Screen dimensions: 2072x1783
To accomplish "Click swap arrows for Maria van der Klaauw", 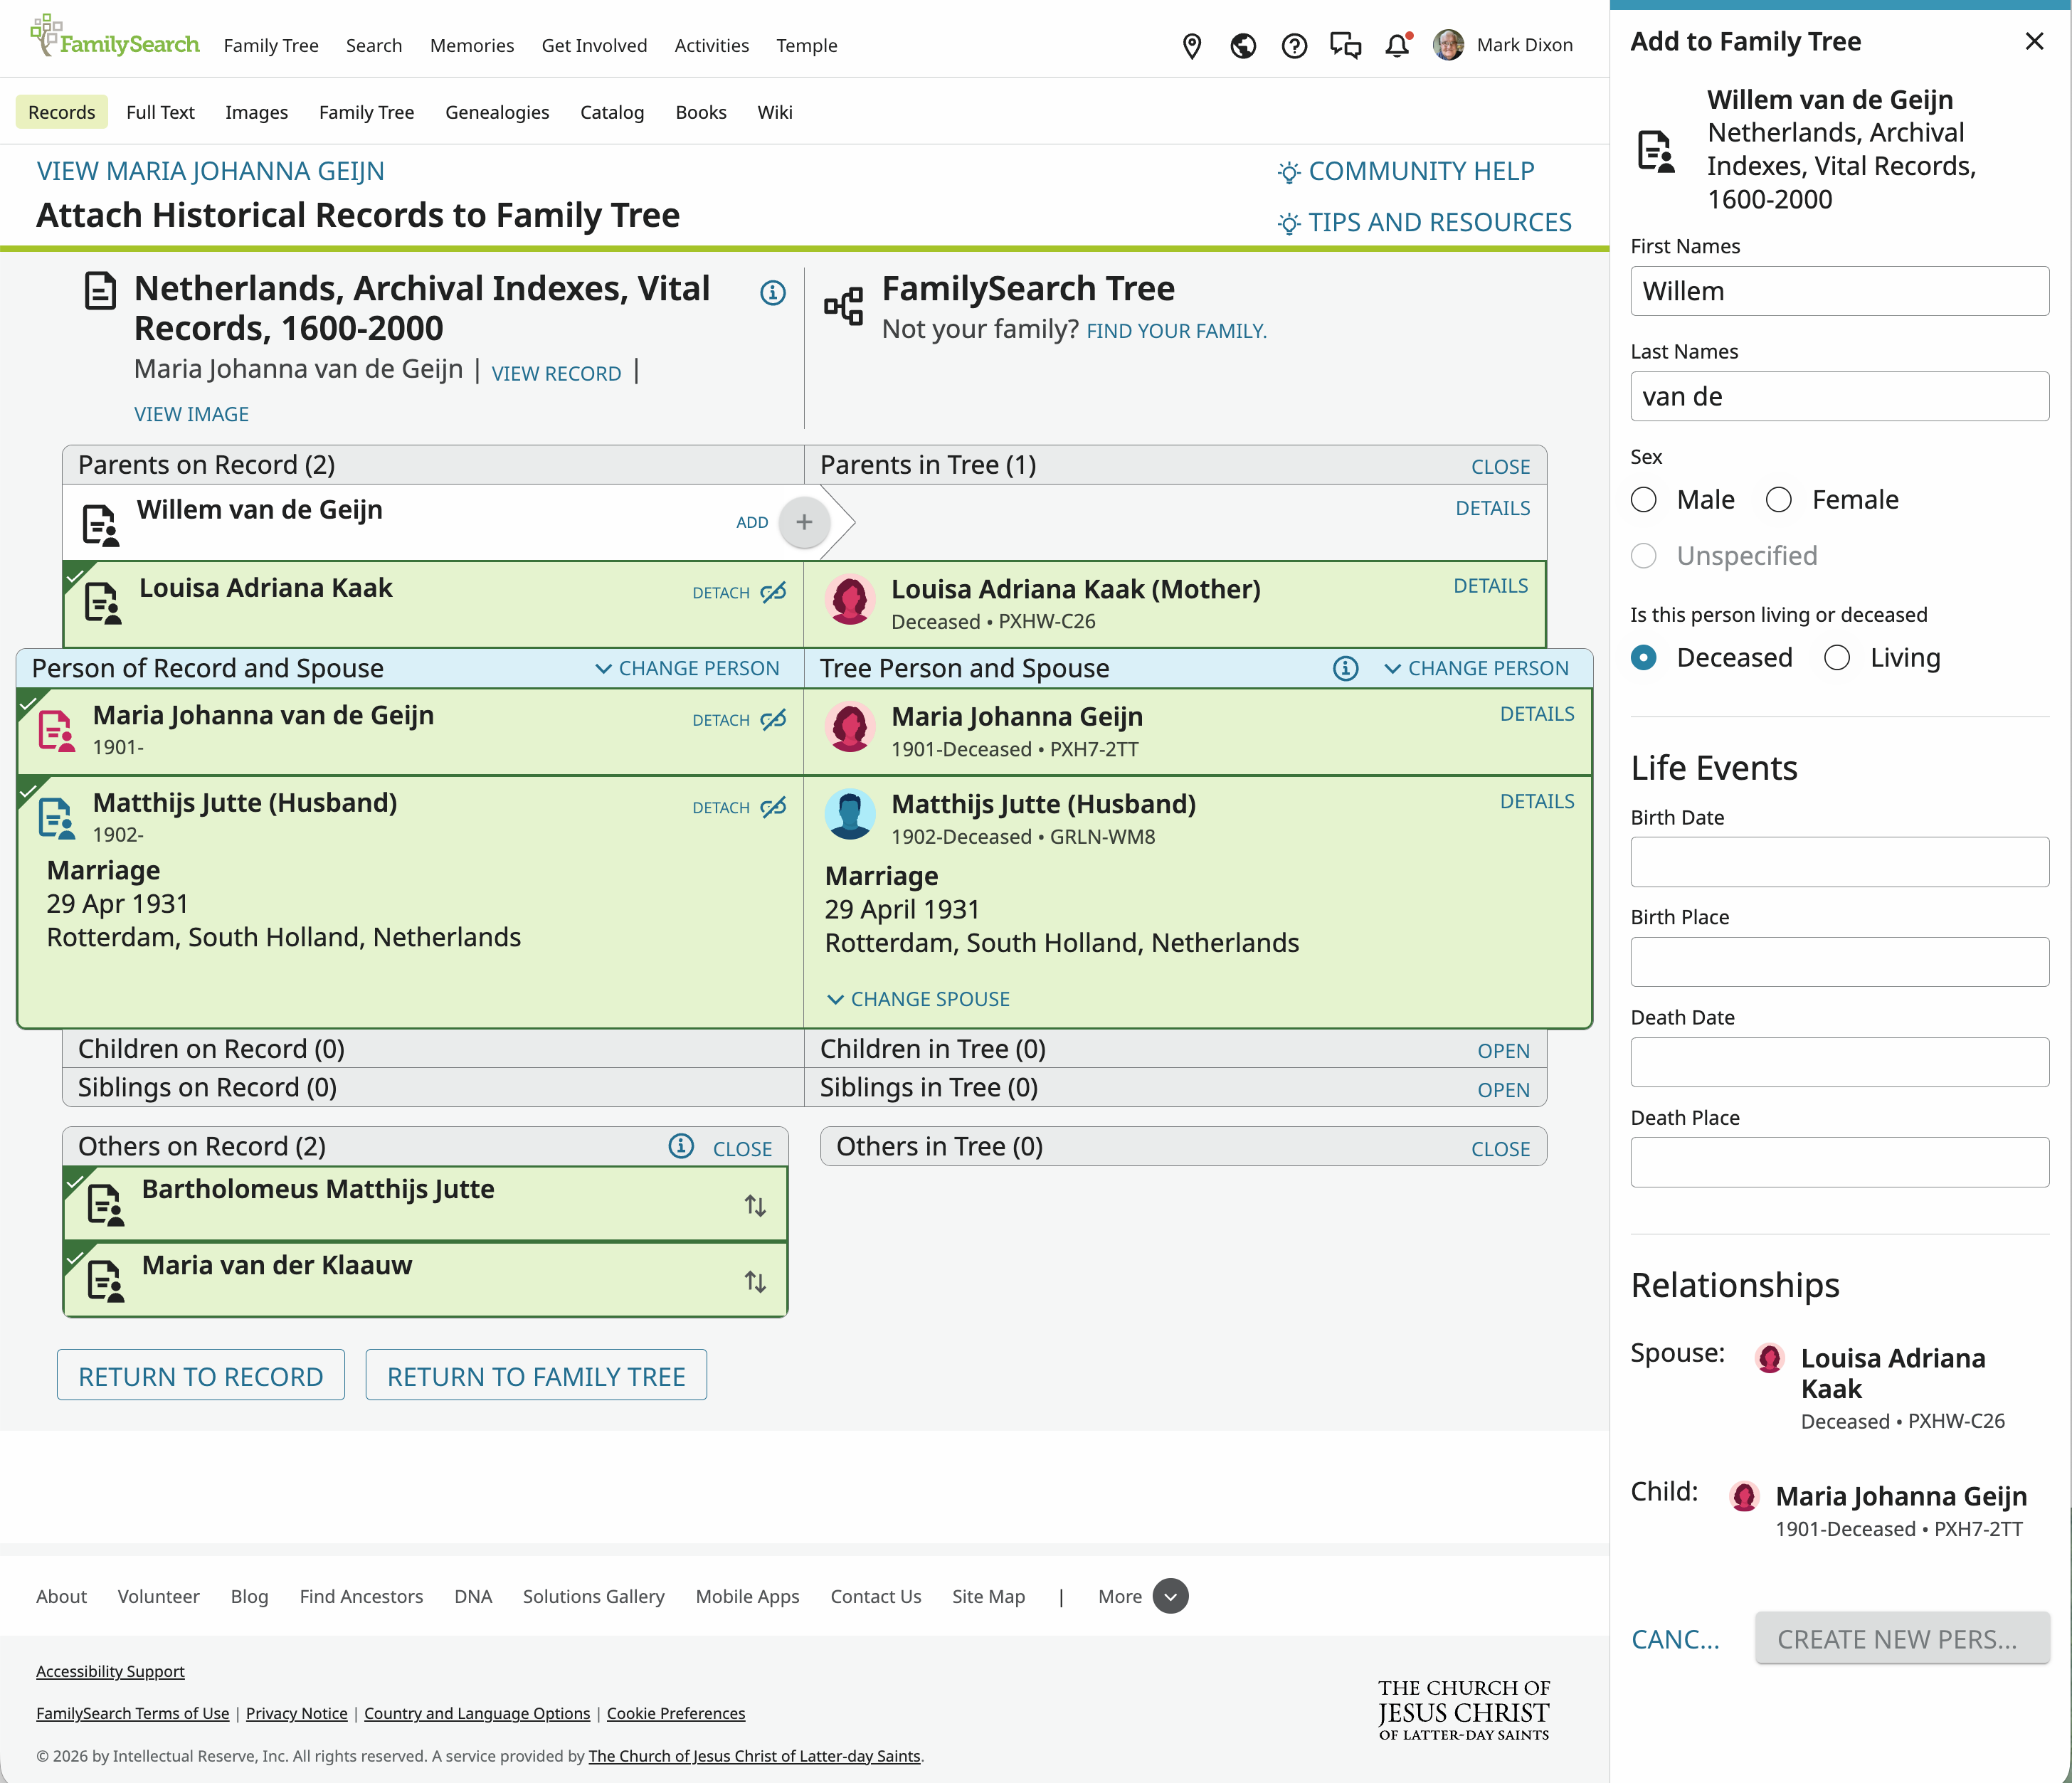I will click(x=755, y=1282).
